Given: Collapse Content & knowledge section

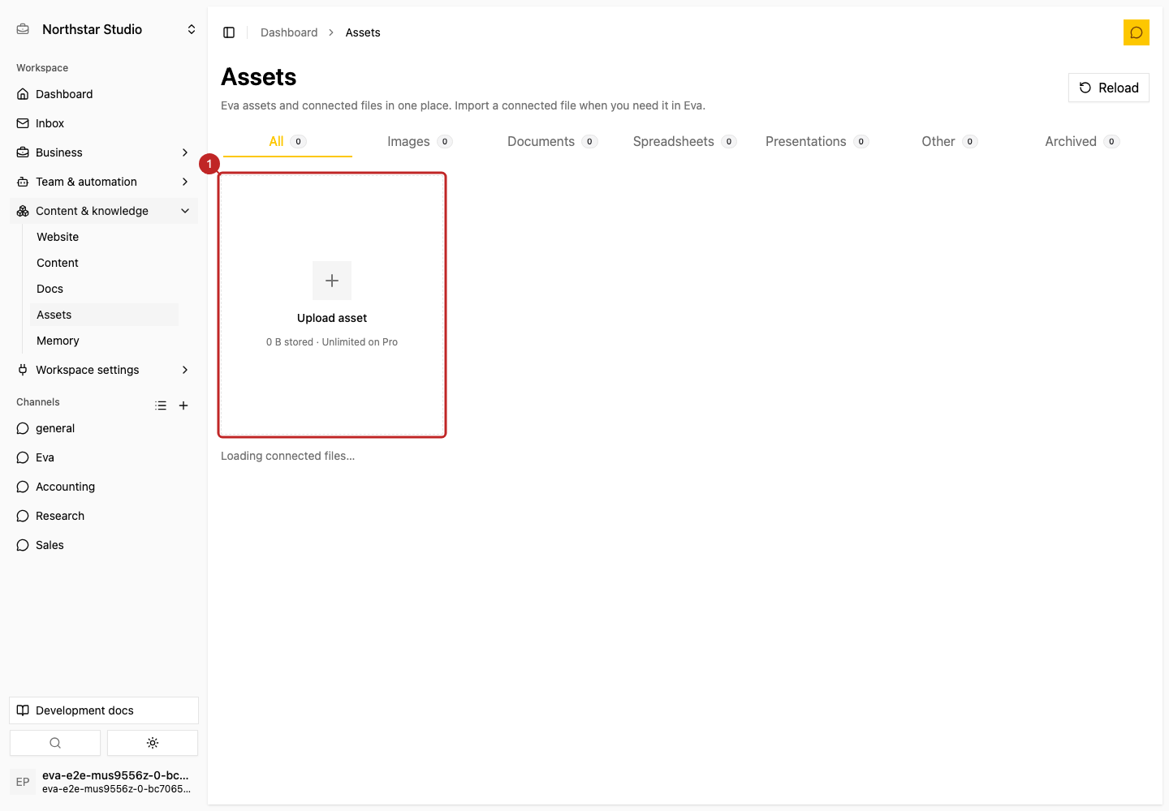Looking at the screenshot, I should point(104,211).
